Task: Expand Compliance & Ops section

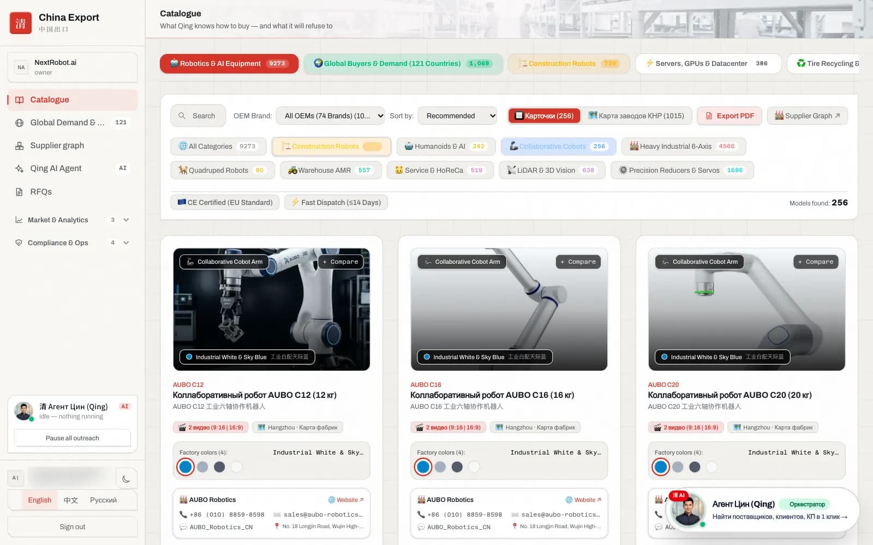Action: [72, 243]
